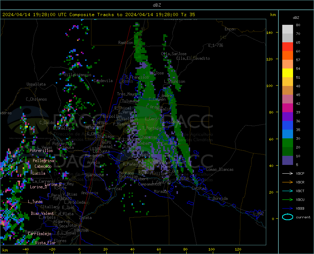Image resolution: width=314 pixels, height=254 pixels.
Task: Click the 'Pellegrina' label on map
Action: (x=44, y=161)
